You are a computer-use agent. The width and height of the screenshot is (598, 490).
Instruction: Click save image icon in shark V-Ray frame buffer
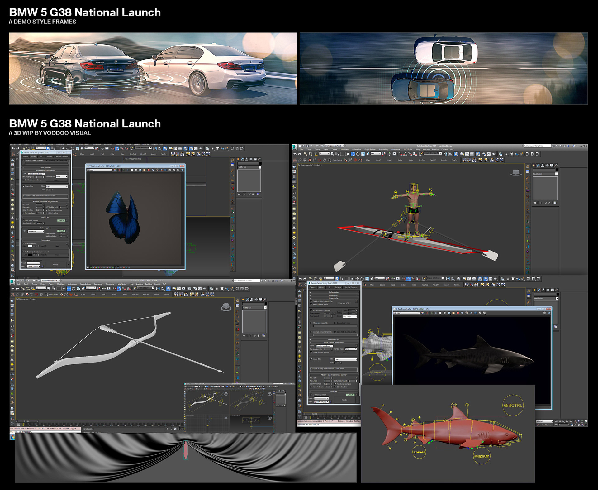click(x=449, y=313)
